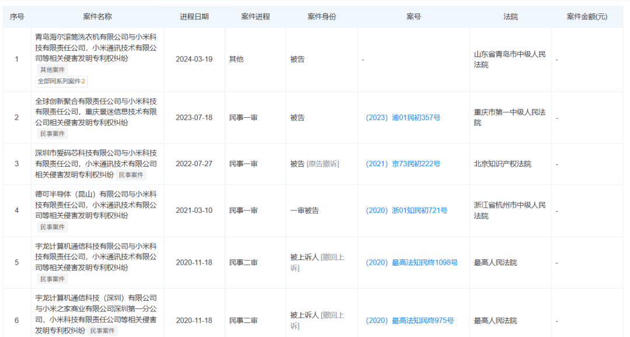Click the 其他案件 tag in row 1
Viewport: 630px width, 337px height.
(x=52, y=70)
